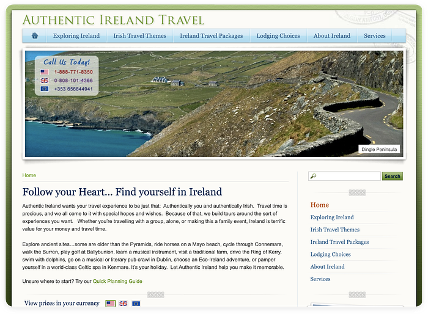This screenshot has width=428, height=314.
Task: Open About Ireland top navigation item
Action: (332, 36)
